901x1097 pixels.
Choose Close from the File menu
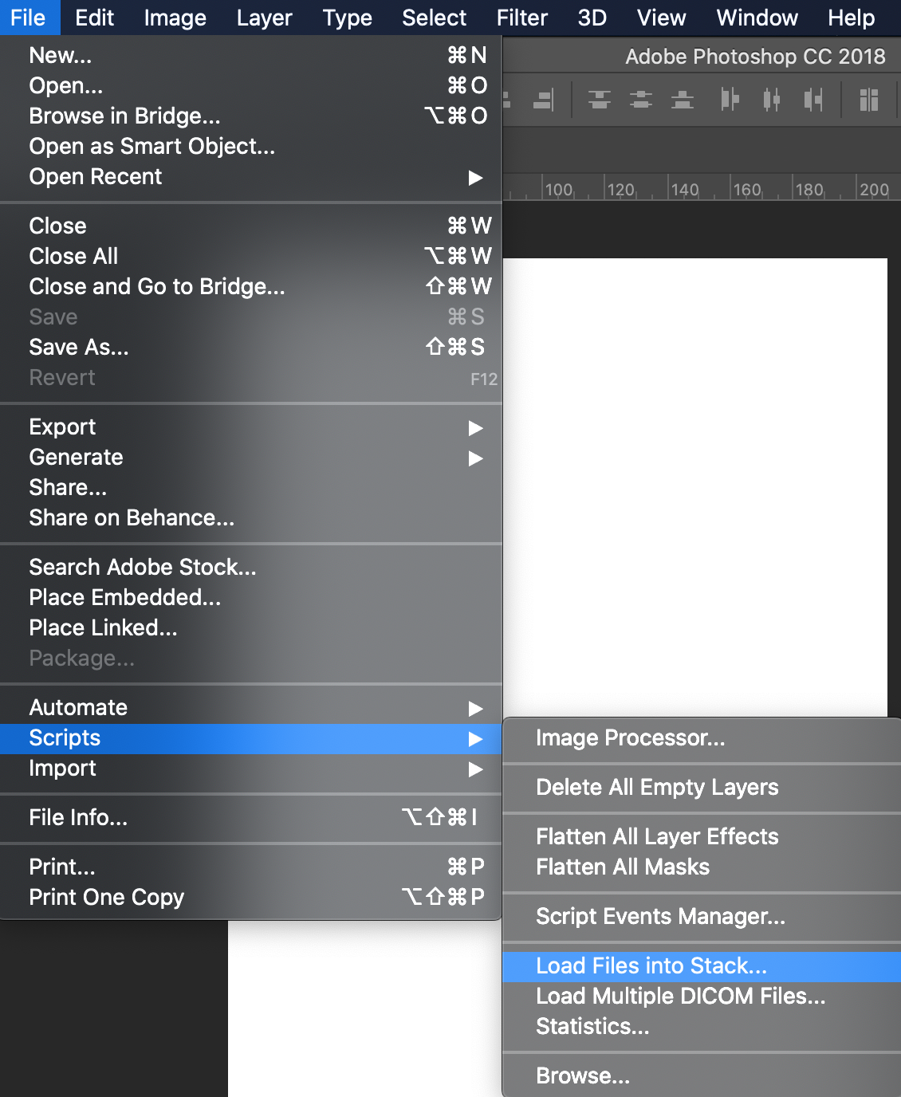[251, 226]
